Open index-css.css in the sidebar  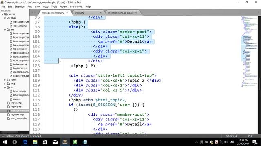coord(20,64)
